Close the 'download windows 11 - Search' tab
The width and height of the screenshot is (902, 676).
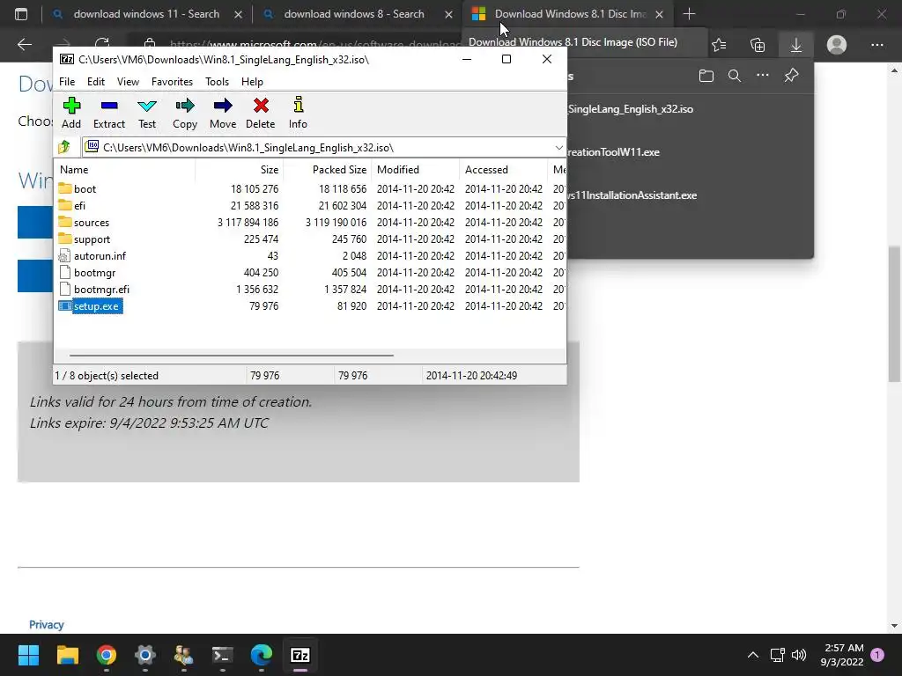[238, 14]
